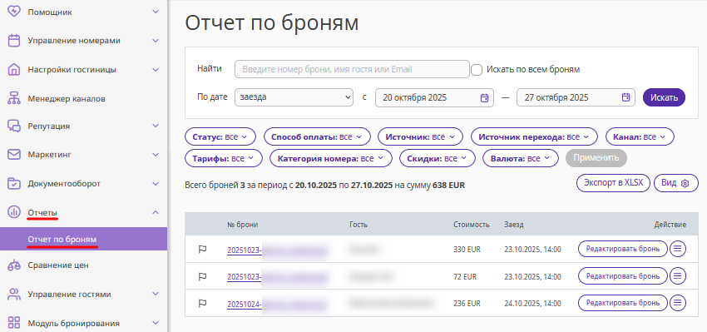Click the flag icon on the 72 EUR booking
This screenshot has height=332, width=707.
[202, 276]
